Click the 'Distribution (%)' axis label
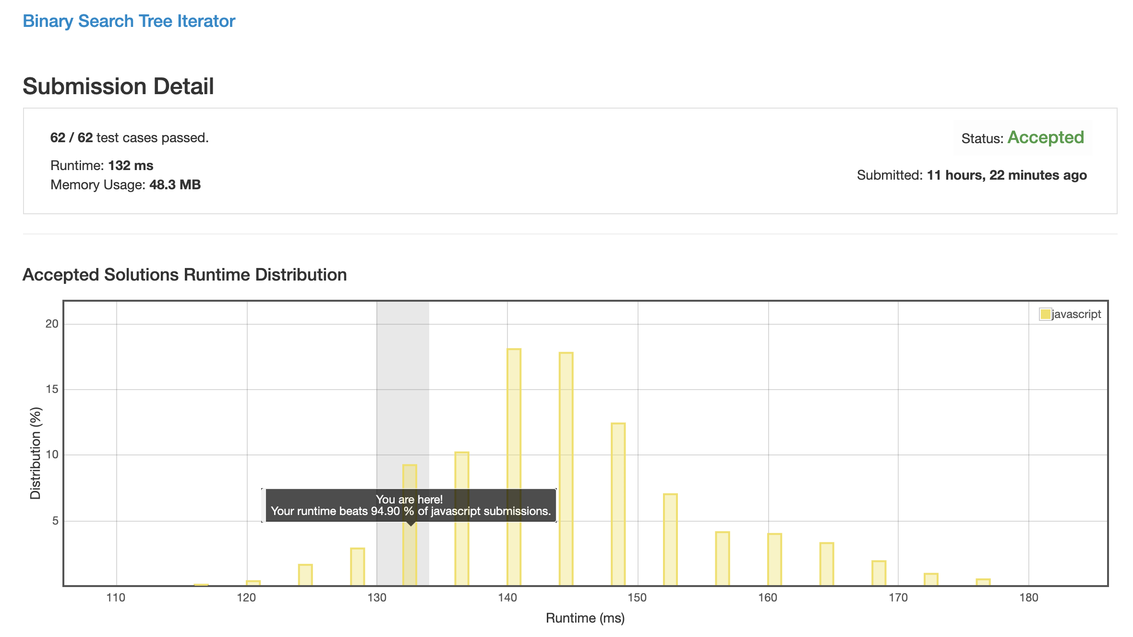The width and height of the screenshot is (1133, 637). pyautogui.click(x=36, y=453)
